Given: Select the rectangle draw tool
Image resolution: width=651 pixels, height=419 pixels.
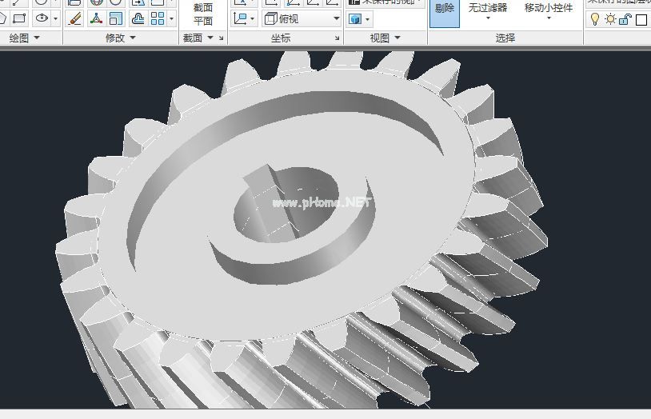Looking at the screenshot, I should click(19, 18).
